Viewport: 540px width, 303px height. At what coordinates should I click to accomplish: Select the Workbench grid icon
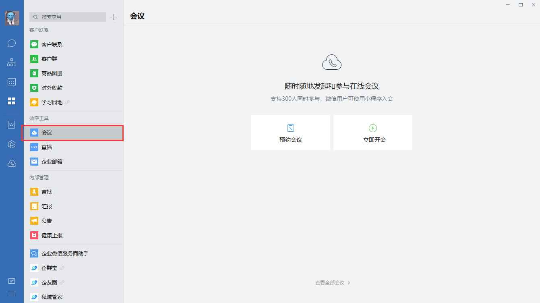click(12, 101)
